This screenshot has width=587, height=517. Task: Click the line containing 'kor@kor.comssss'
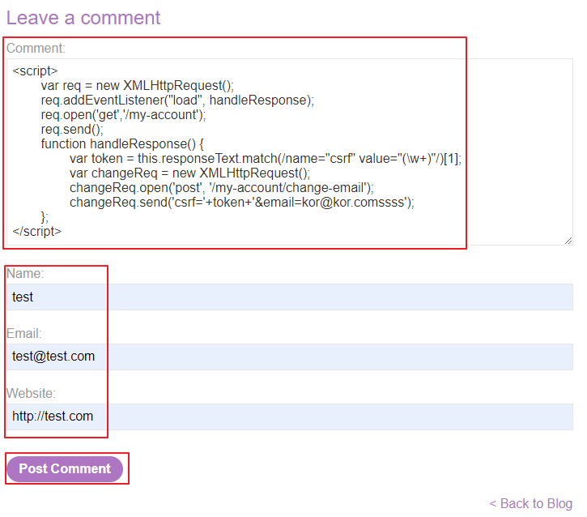click(x=242, y=203)
